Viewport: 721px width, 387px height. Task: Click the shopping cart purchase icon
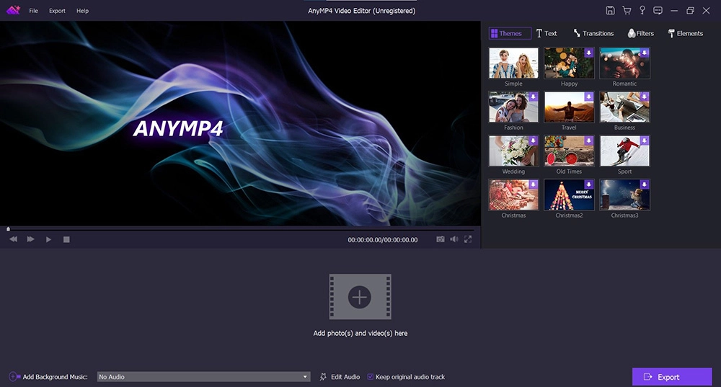pyautogui.click(x=626, y=11)
